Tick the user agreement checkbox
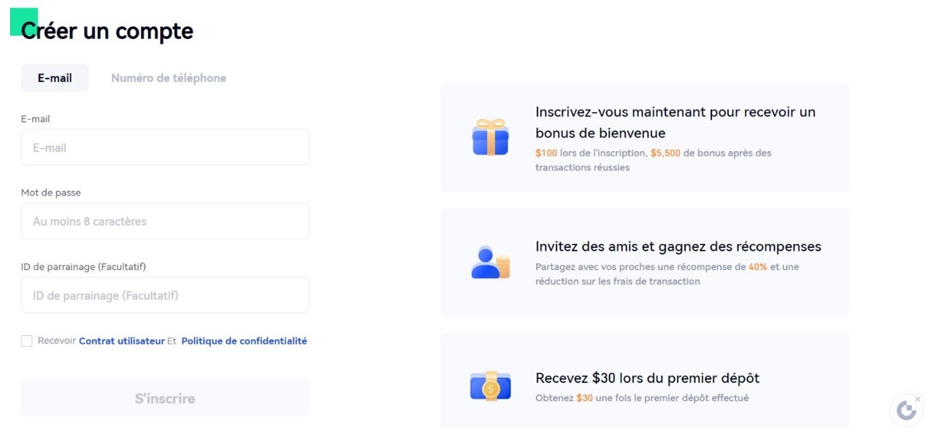 tap(27, 341)
